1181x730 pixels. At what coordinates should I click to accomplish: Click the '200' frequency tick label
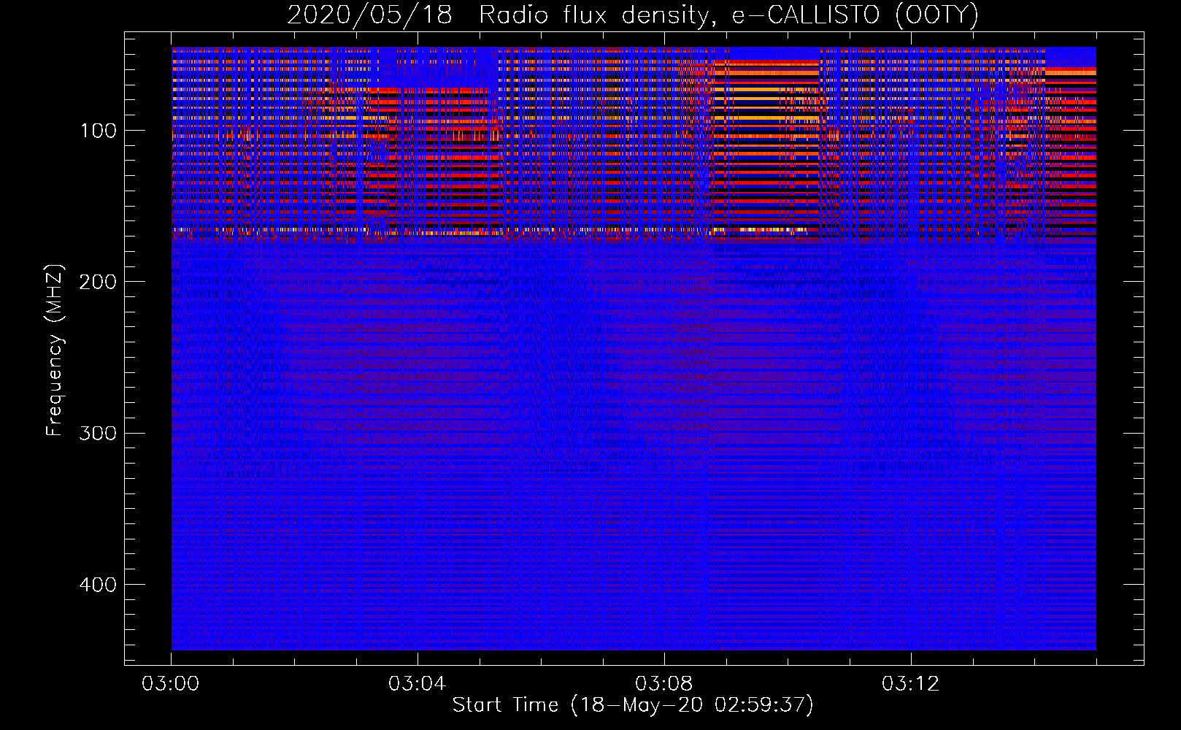tap(98, 282)
